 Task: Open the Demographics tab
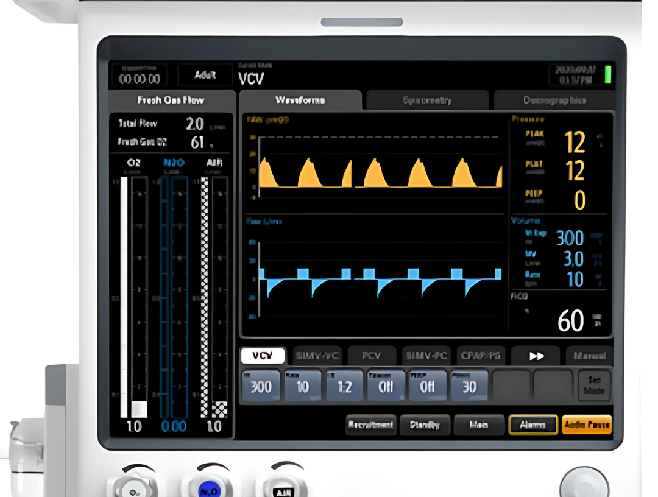click(x=554, y=100)
